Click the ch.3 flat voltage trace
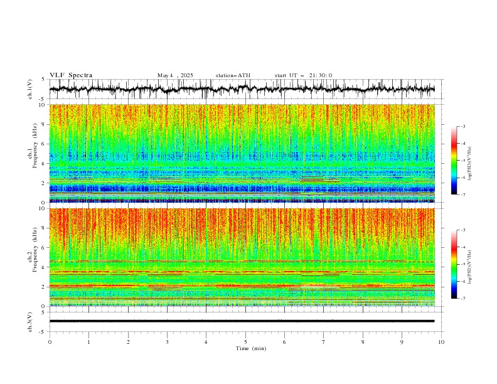The height and width of the screenshot is (384, 497). coord(242,321)
